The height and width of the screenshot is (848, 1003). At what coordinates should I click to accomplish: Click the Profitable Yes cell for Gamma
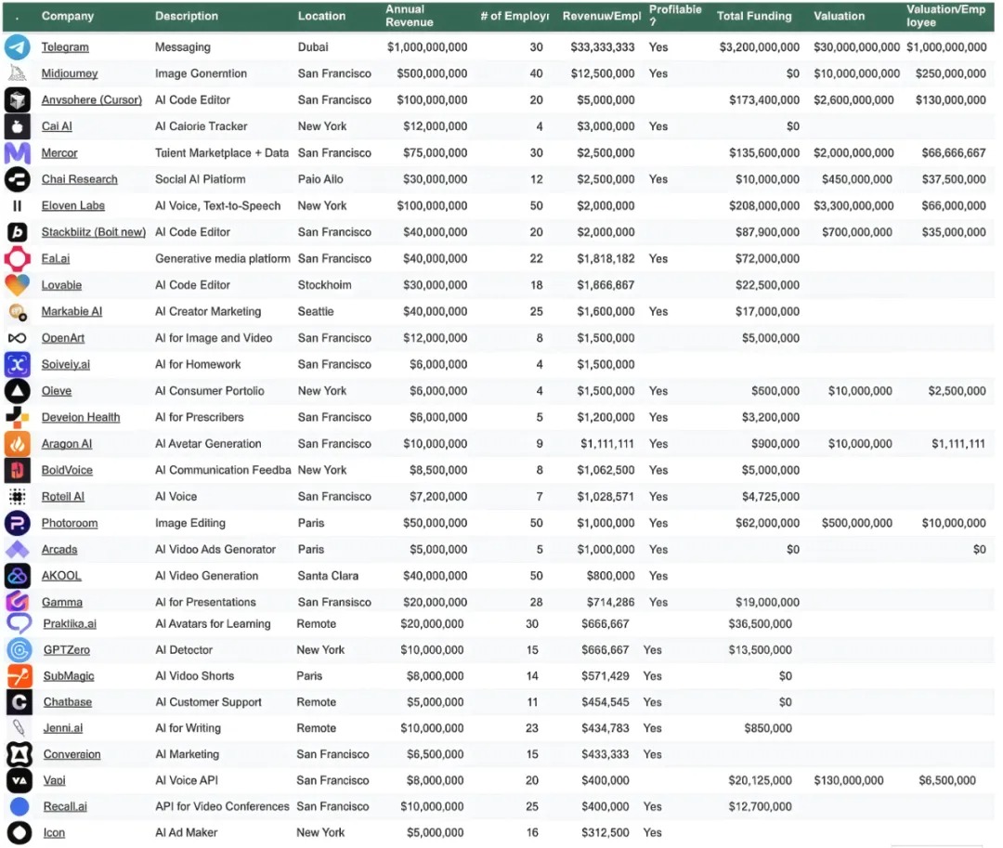tap(658, 602)
